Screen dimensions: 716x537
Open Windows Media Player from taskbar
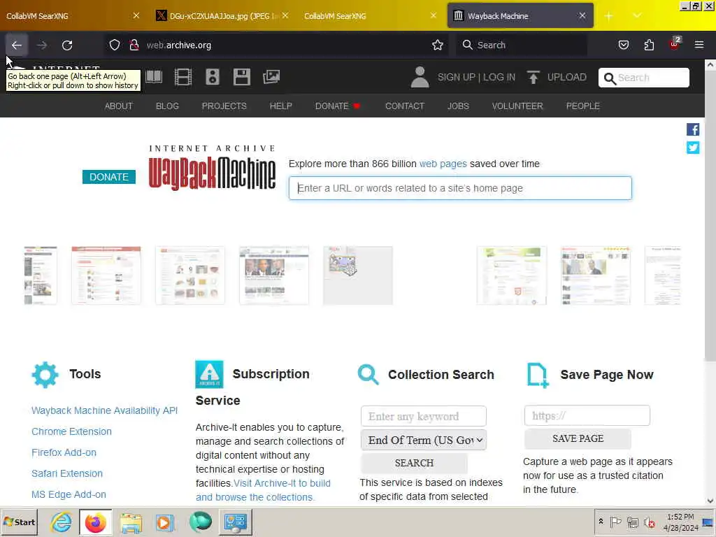pyautogui.click(x=165, y=523)
